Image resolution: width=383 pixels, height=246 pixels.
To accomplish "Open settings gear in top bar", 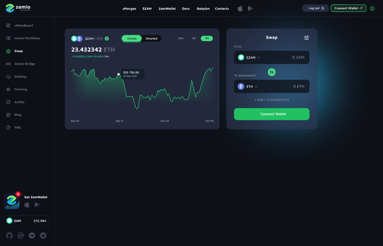I will (x=372, y=8).
